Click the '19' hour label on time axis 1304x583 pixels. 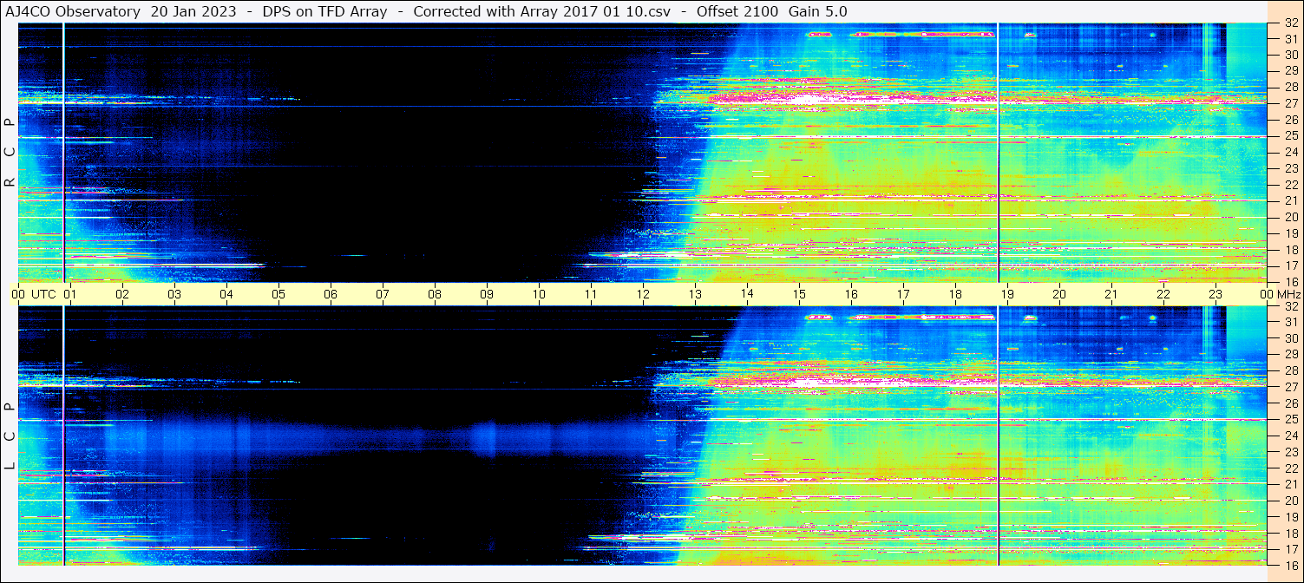(x=1007, y=294)
